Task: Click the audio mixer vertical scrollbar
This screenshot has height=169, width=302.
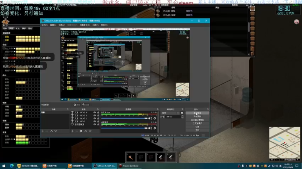Action: (159, 122)
